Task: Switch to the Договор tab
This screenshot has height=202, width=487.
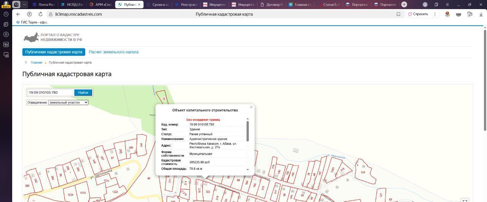Action: click(x=272, y=5)
